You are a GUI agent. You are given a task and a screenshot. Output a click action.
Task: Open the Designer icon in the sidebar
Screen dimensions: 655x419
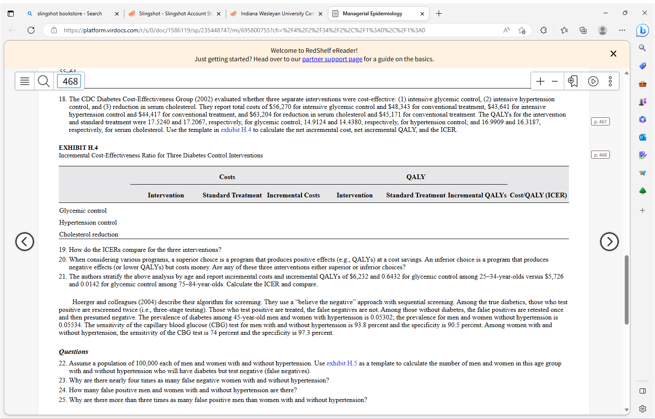click(642, 155)
